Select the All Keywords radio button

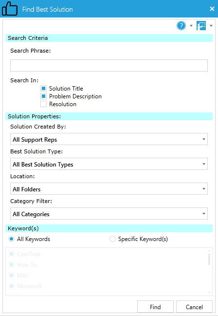11,239
